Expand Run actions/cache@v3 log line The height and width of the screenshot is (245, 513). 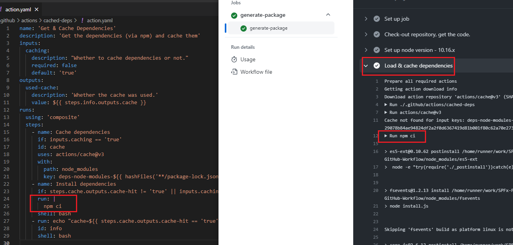pos(386,112)
